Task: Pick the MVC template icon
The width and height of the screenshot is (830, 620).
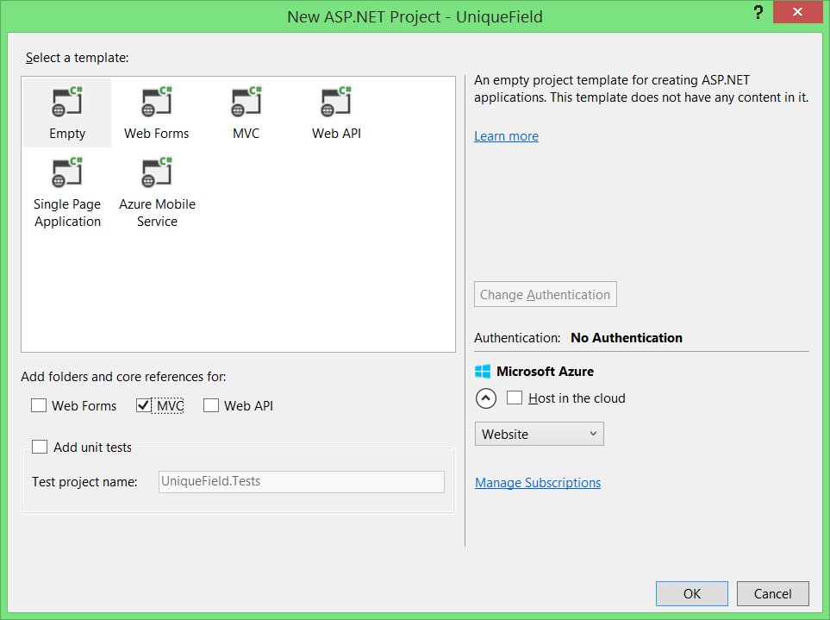Action: 246,103
